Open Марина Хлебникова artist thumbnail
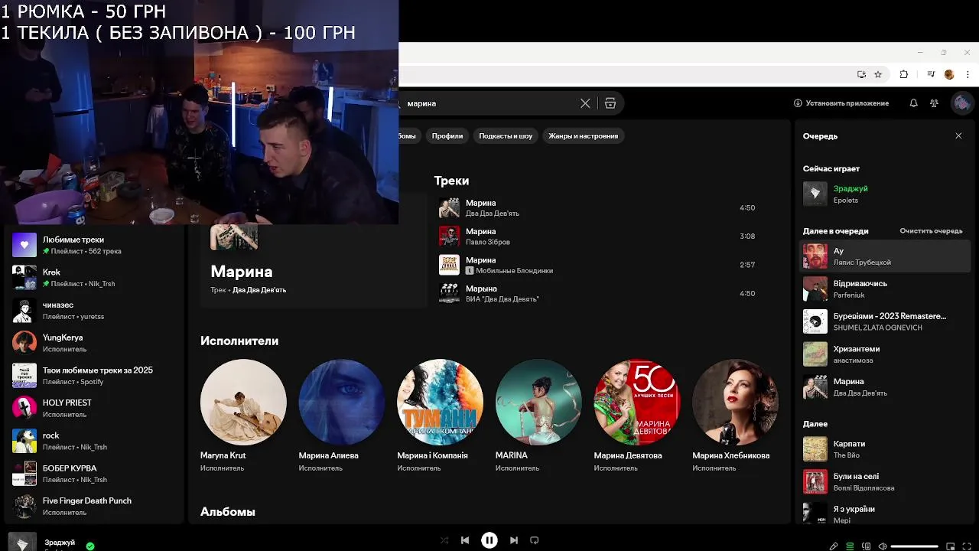Screen dimensions: 979x551 (x=736, y=403)
